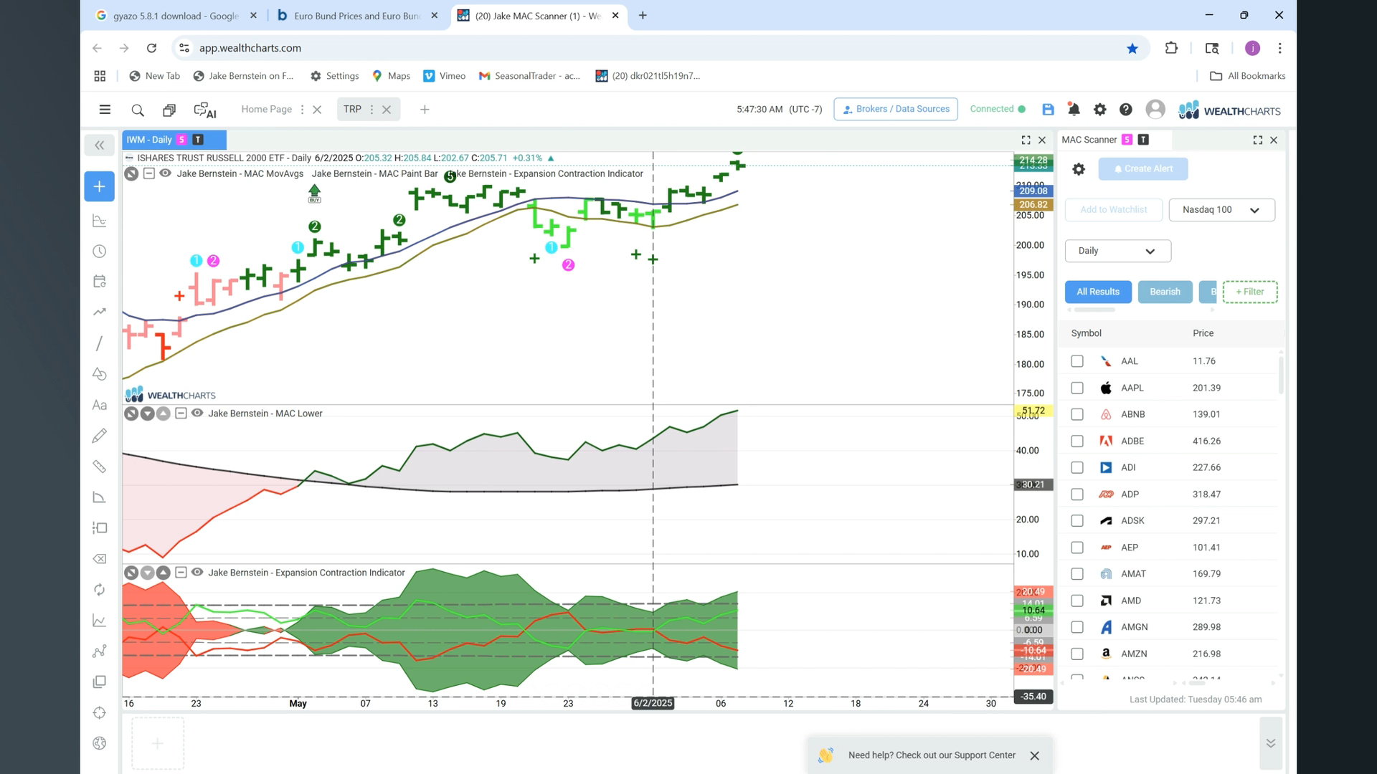Check the AAPL row checkbox
The height and width of the screenshot is (774, 1377).
[x=1077, y=388]
